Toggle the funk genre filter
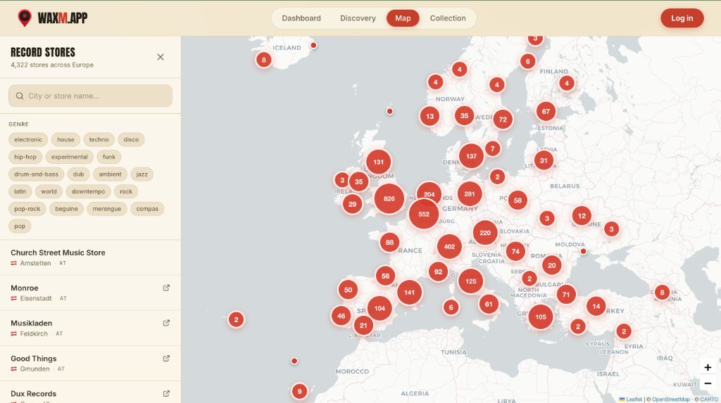Image resolution: width=721 pixels, height=403 pixels. click(109, 157)
